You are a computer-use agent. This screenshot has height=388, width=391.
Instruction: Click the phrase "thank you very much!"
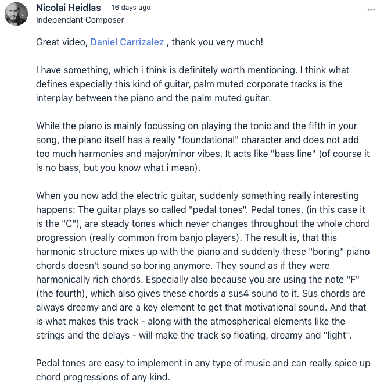(x=217, y=42)
